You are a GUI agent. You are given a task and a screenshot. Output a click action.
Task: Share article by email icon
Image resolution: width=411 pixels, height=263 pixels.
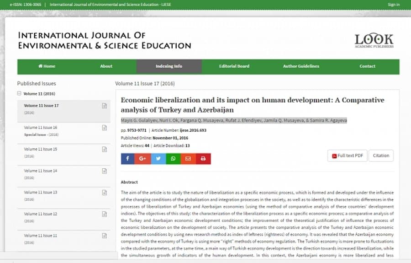point(188,159)
